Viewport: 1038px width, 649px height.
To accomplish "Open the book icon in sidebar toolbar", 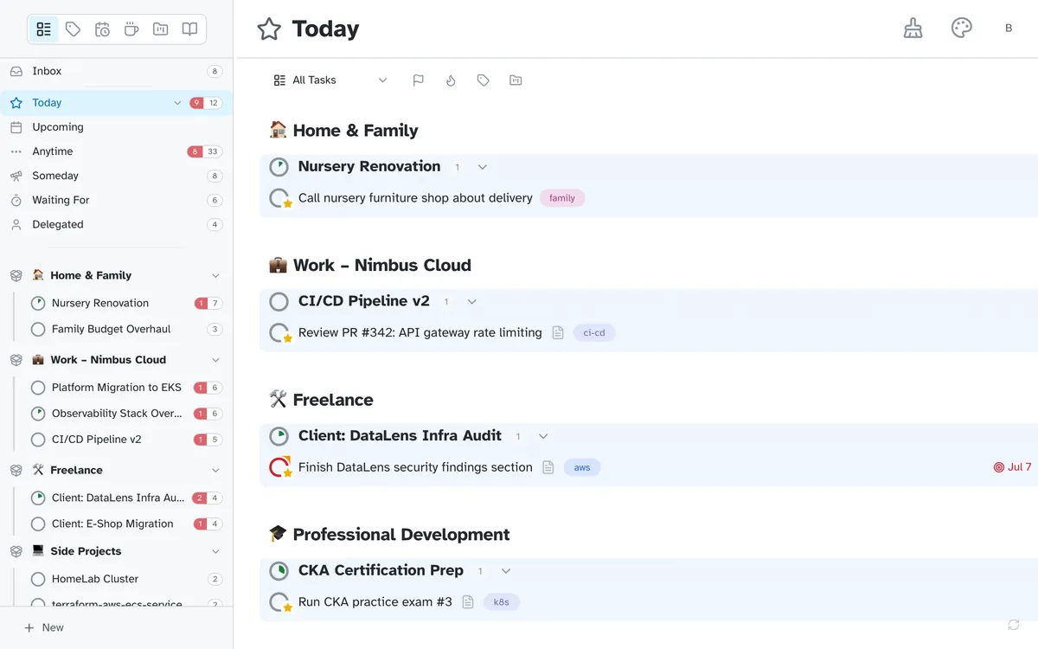I will (x=189, y=29).
